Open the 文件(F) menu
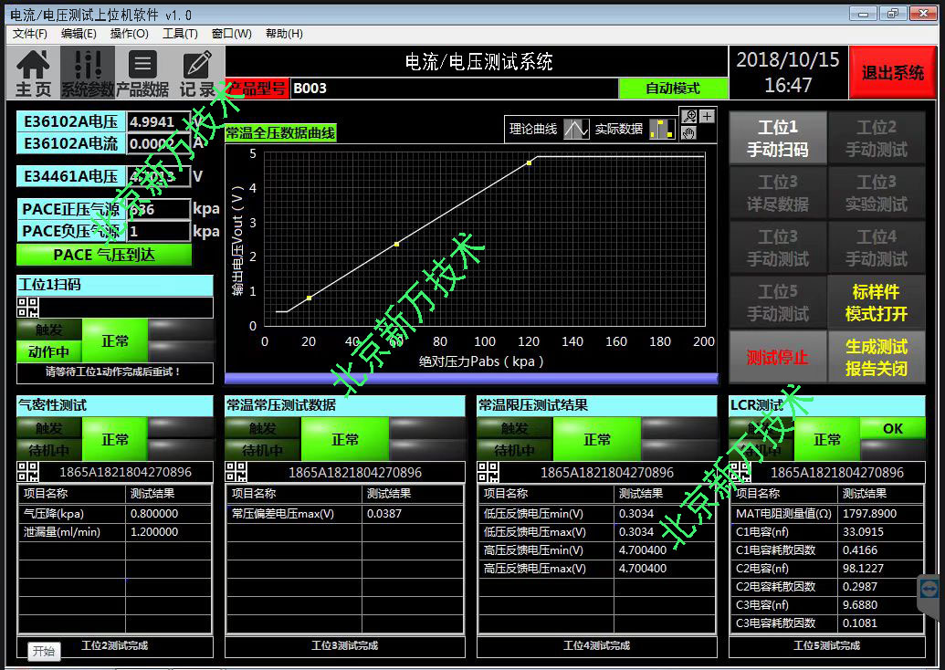This screenshot has width=945, height=670. click(30, 34)
